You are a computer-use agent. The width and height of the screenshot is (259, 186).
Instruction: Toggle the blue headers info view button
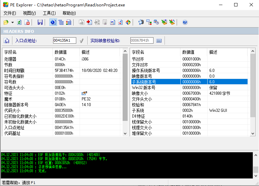pyautogui.click(x=53, y=22)
